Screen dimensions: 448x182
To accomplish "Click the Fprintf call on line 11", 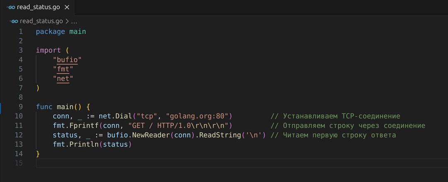I will click(84, 125).
